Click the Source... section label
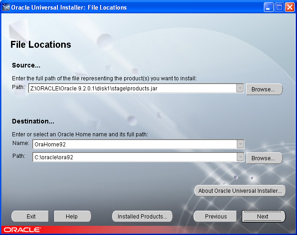 (26, 65)
